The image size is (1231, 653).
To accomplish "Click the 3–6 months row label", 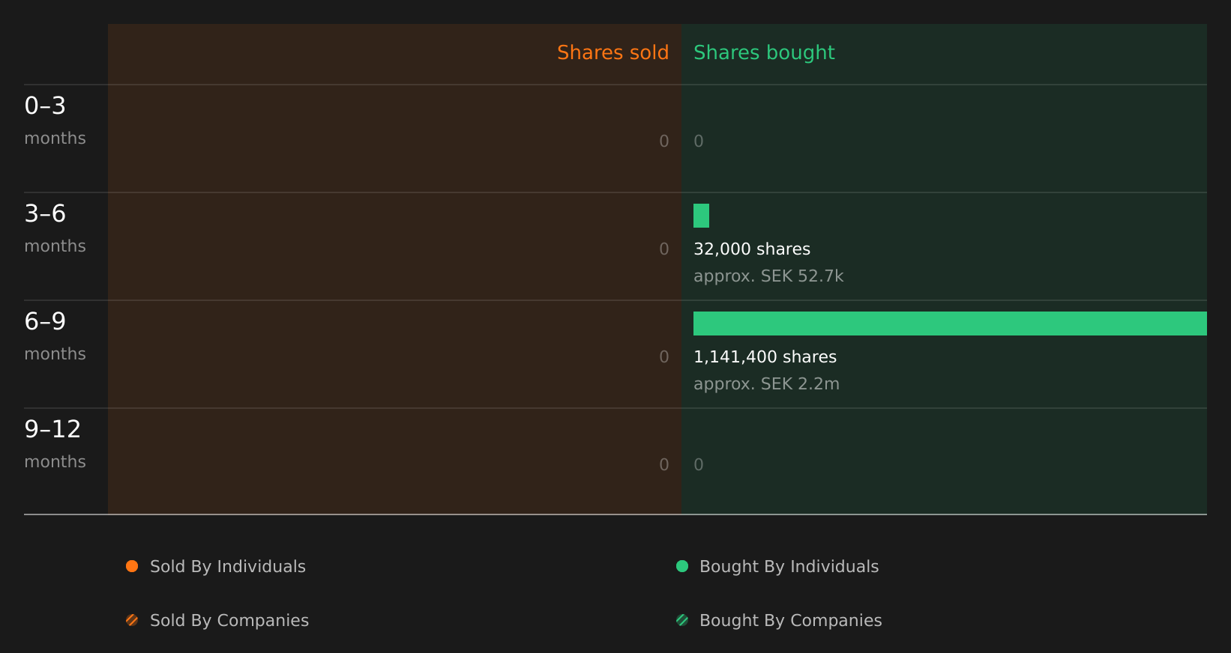I will click(x=55, y=229).
